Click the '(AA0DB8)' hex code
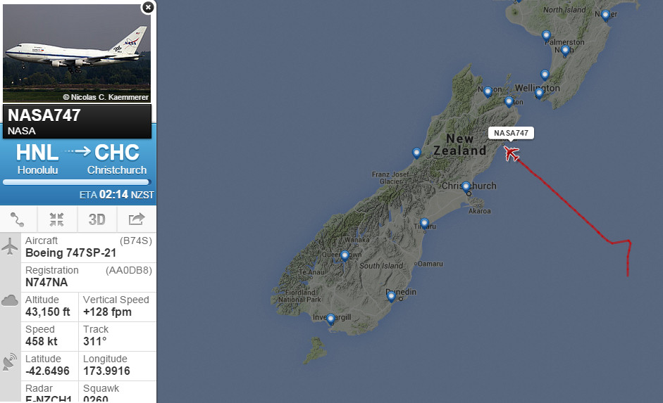This screenshot has width=663, height=403. (x=128, y=270)
